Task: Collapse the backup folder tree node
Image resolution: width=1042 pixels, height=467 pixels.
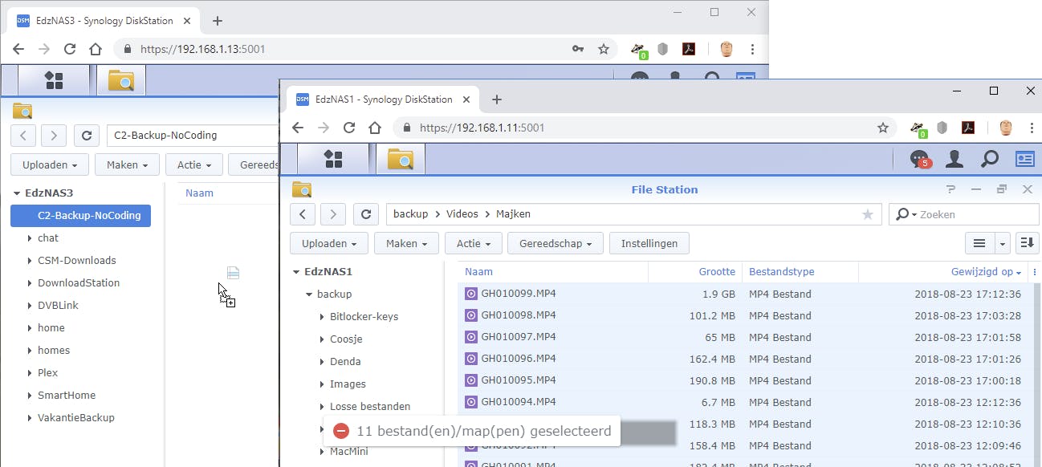Action: [x=309, y=294]
